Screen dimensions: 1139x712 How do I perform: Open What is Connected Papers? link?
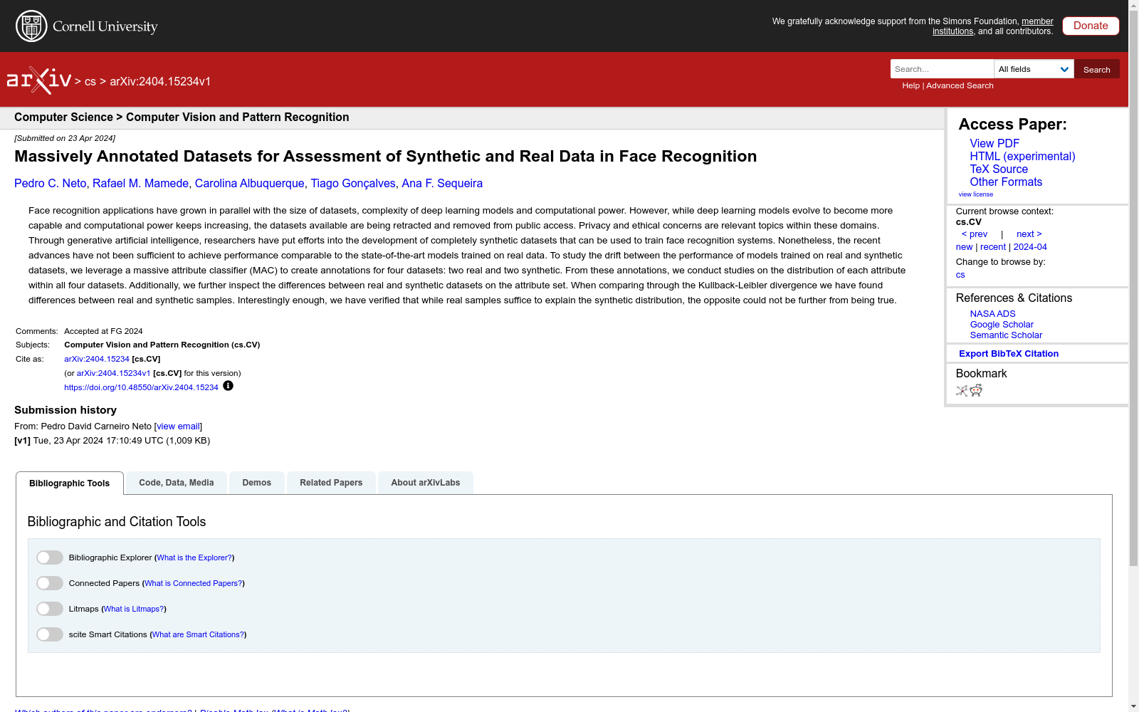194,583
